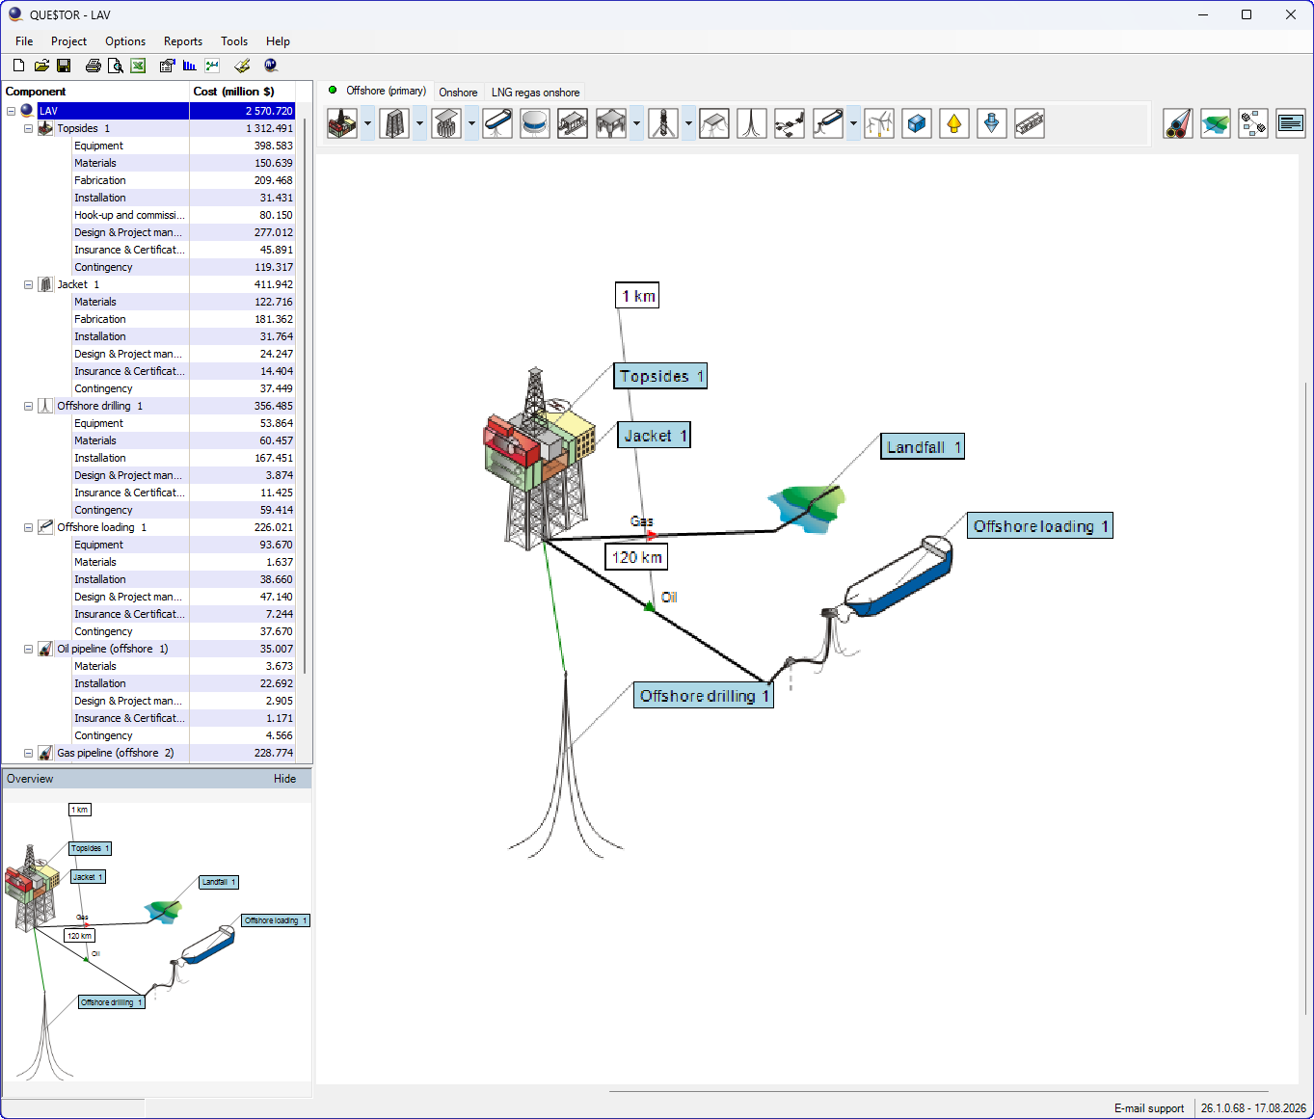
Task: Select the Offshore drilling 1 diagram label
Action: click(x=704, y=695)
